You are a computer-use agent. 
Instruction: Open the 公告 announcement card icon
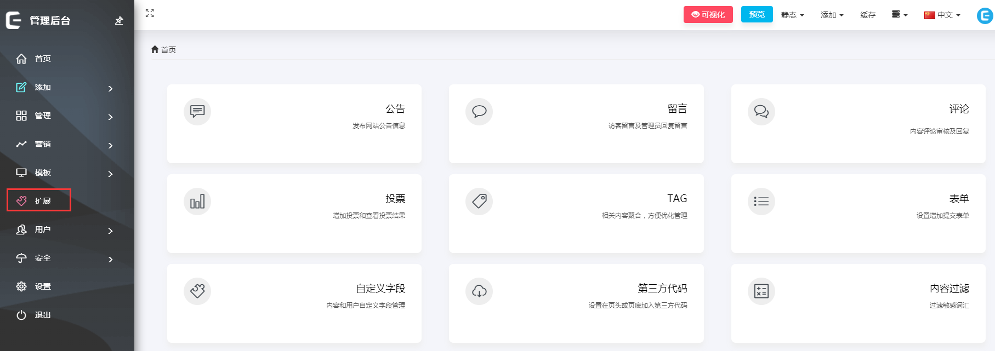(197, 112)
